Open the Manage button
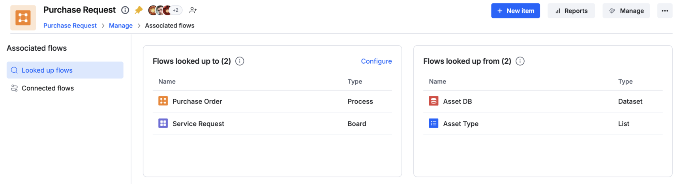The height and width of the screenshot is (184, 679). pos(626,11)
